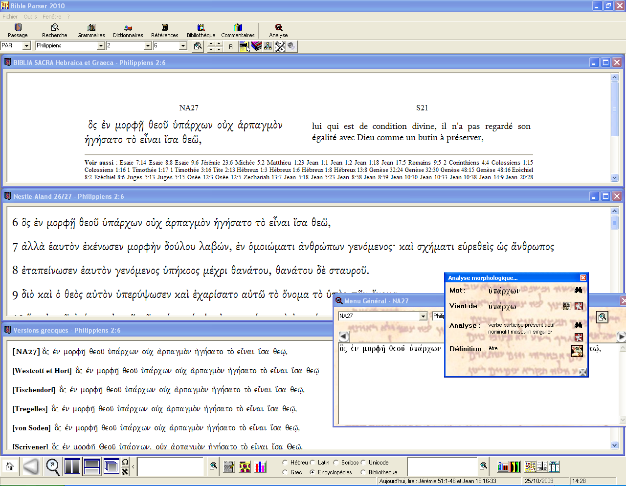Screen dimensions: 626x486
Task: Click the [Tischendorf] version label
Action: click(34, 390)
